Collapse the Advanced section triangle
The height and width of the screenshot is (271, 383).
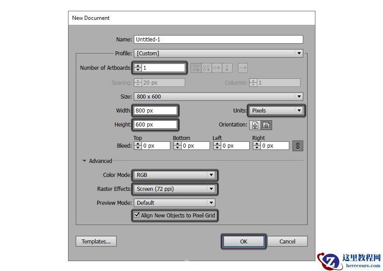coord(85,161)
